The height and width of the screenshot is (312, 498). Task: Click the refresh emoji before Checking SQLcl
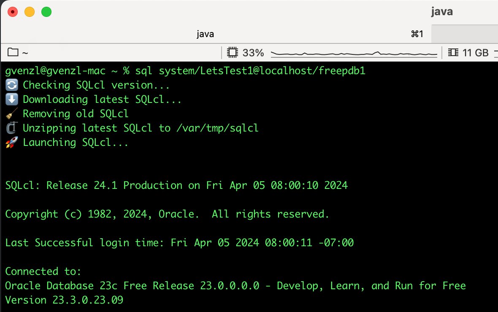[x=12, y=85]
